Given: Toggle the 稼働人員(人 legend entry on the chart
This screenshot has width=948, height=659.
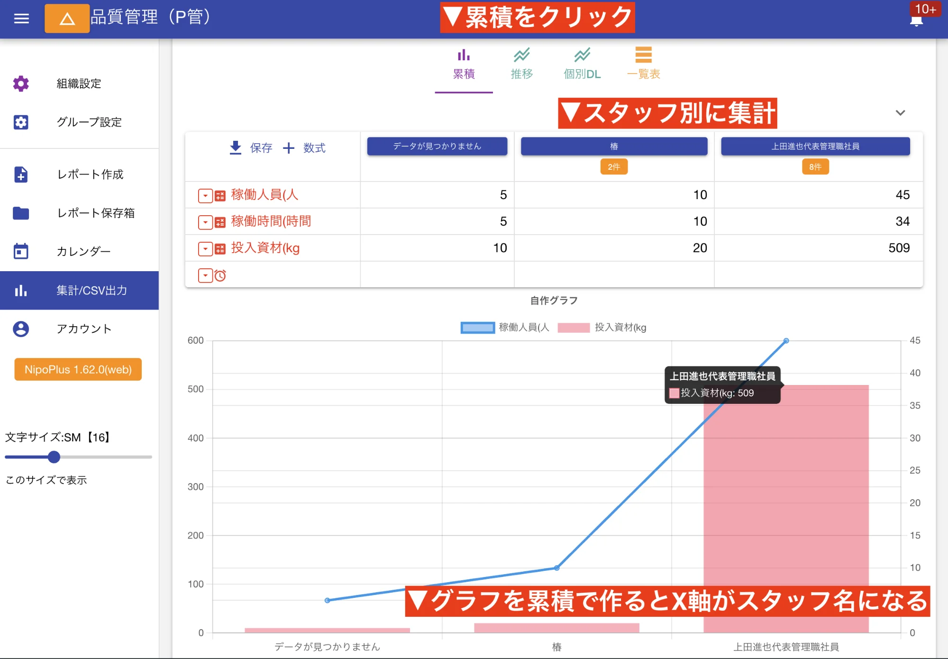Looking at the screenshot, I should (503, 327).
